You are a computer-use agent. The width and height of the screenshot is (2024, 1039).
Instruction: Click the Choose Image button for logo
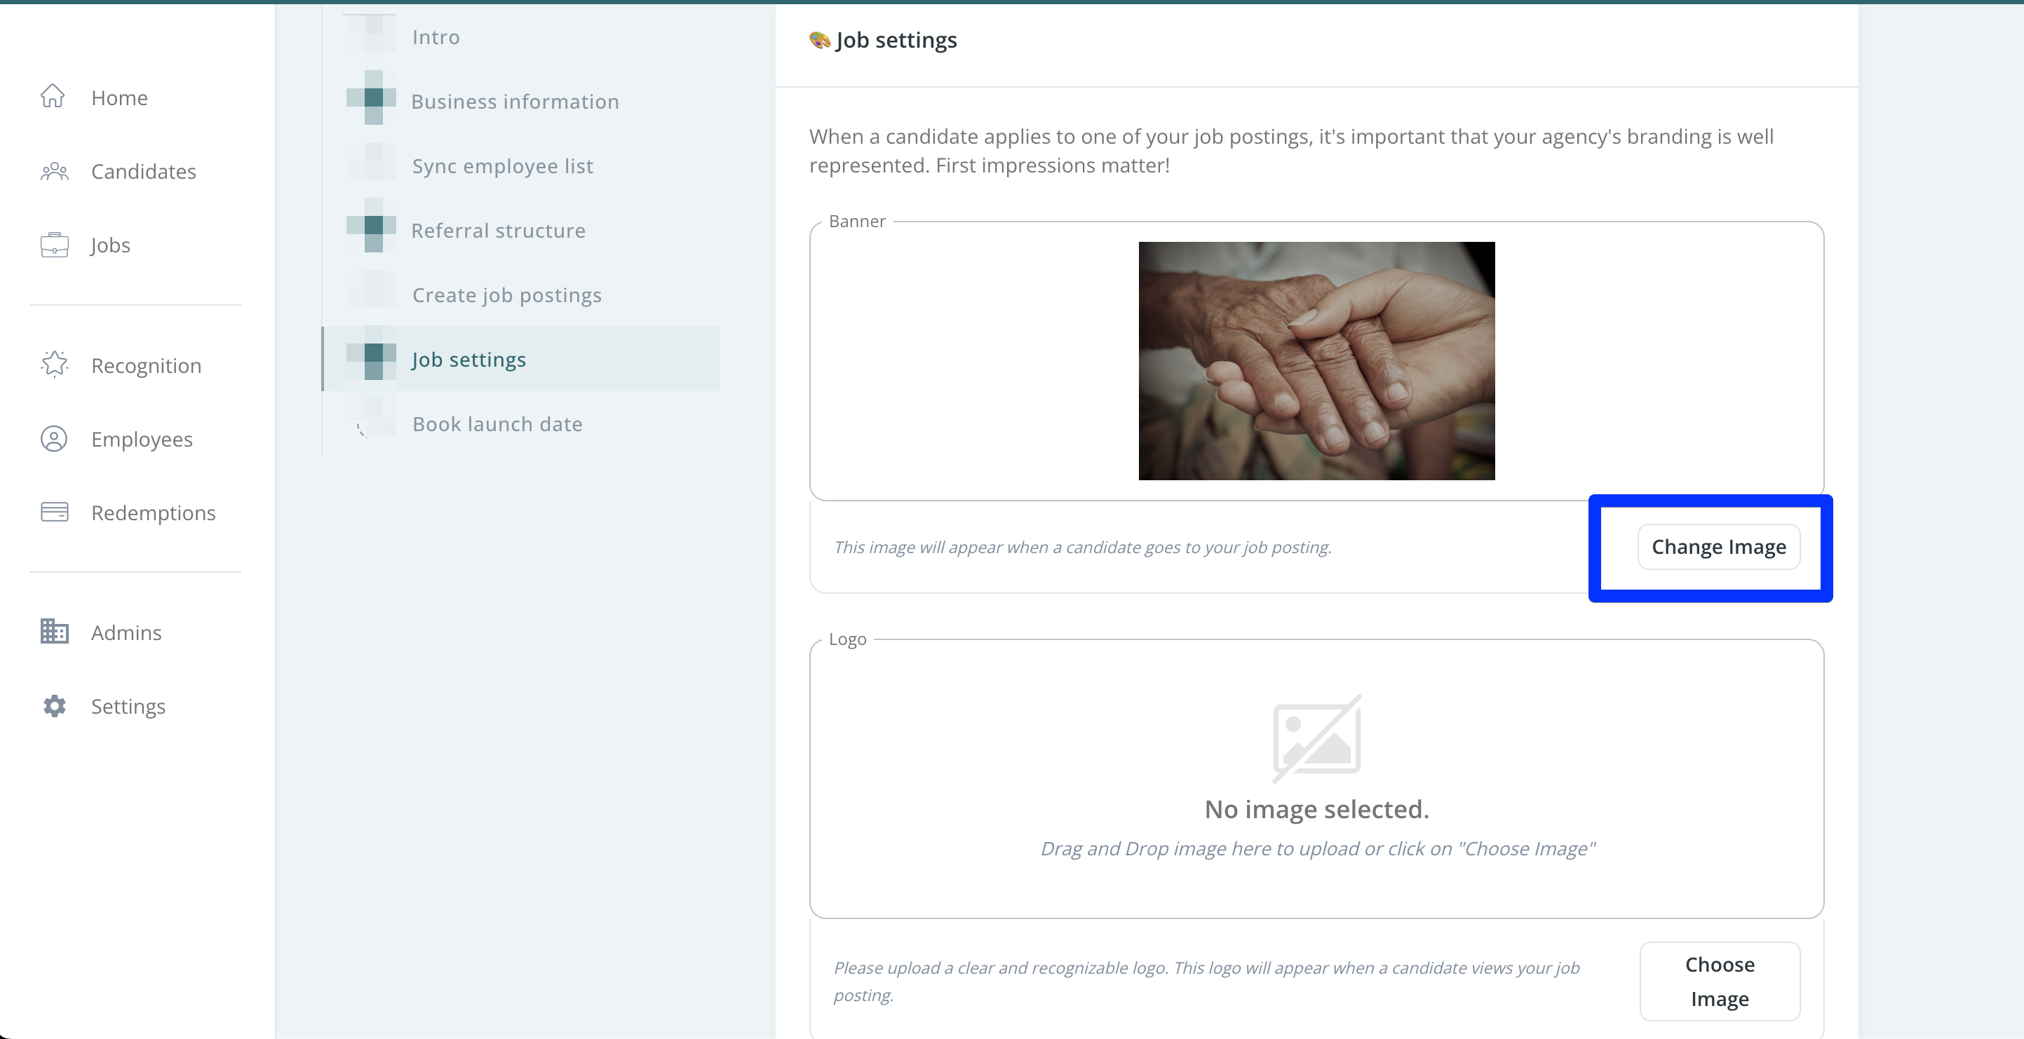[1719, 981]
